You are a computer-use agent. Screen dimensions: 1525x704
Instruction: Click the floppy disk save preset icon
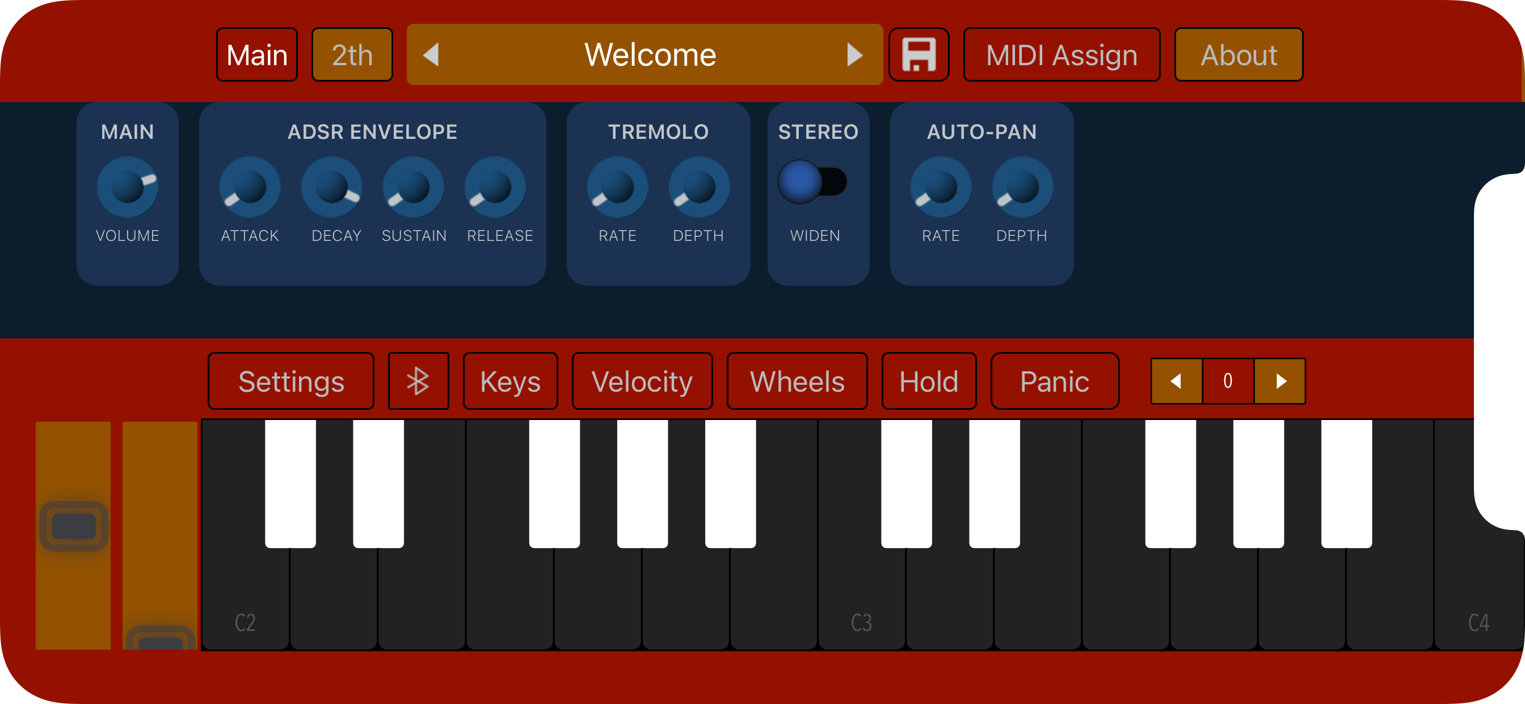(x=918, y=54)
